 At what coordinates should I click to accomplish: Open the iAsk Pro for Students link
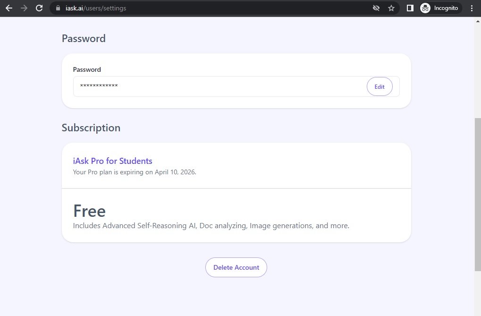coord(113,161)
